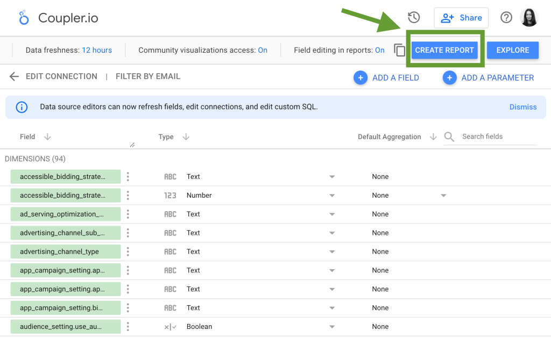The height and width of the screenshot is (338, 551).
Task: Expand the Default Aggregation dropdown for Number field
Action: click(443, 195)
